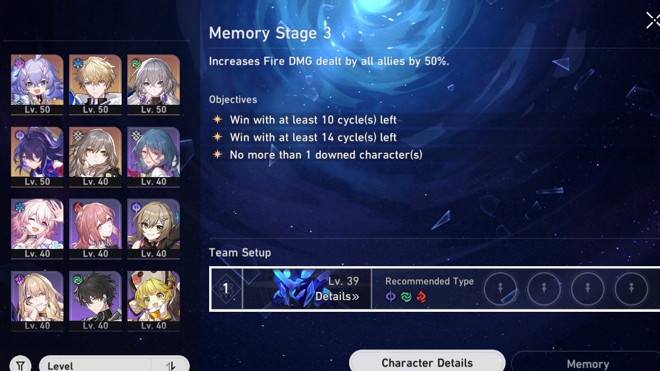Open Character Details
This screenshot has height=371, width=660.
427,362
